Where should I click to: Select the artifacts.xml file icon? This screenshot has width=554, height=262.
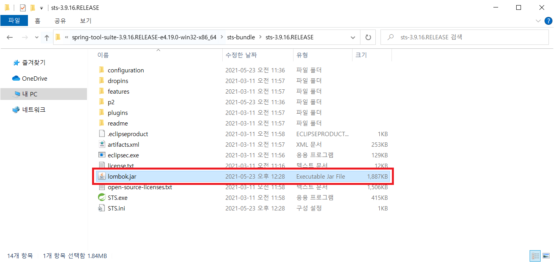click(x=102, y=144)
